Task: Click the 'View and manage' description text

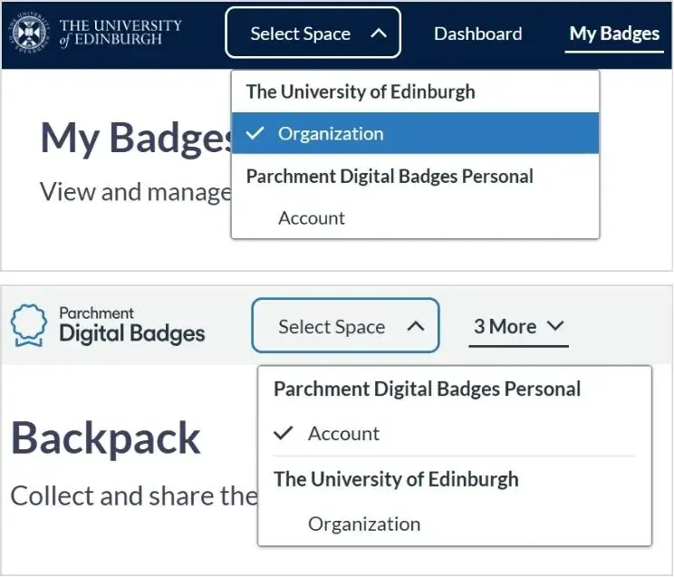Action: click(x=136, y=192)
